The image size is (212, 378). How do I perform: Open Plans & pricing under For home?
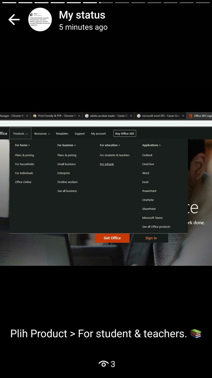24,155
